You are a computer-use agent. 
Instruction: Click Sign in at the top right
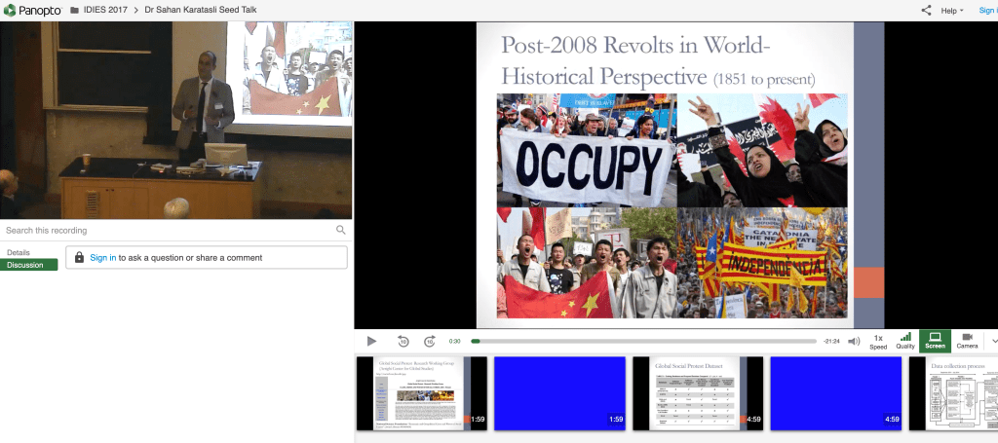click(x=986, y=10)
